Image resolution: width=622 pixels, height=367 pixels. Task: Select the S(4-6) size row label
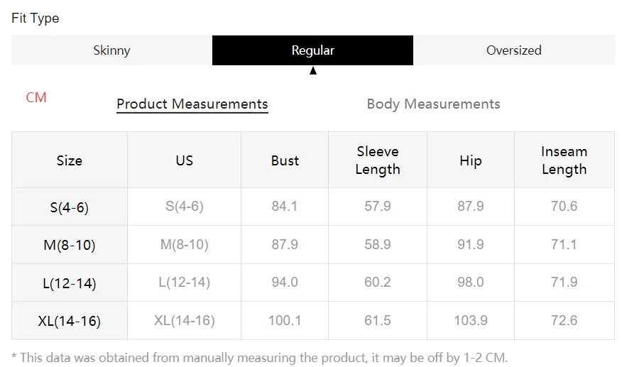(70, 207)
